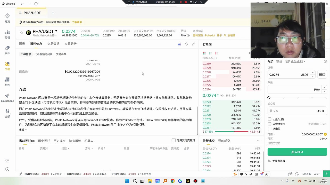Open Chrome from the Windows taskbar

coord(172,181)
